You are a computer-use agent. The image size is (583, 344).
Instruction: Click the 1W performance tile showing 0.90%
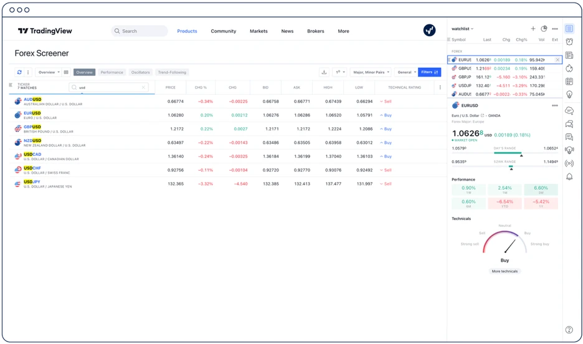click(x=468, y=189)
